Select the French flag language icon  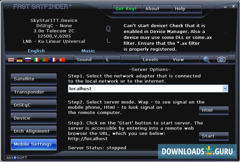pos(54,59)
